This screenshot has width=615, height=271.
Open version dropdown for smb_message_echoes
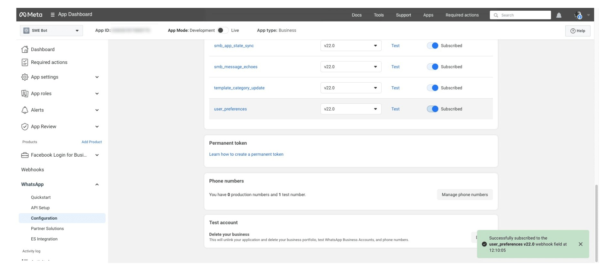(x=351, y=67)
